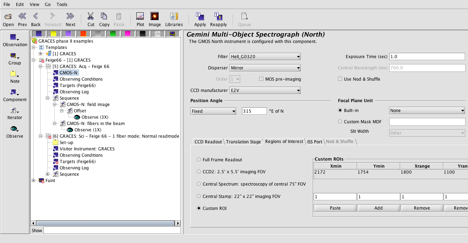Enable MOS pre-imaging checkbox
Viewport: 468px width, 243px height.
point(262,79)
